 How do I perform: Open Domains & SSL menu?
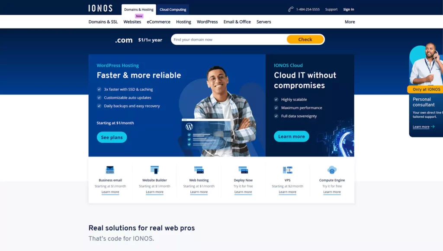[x=103, y=22]
